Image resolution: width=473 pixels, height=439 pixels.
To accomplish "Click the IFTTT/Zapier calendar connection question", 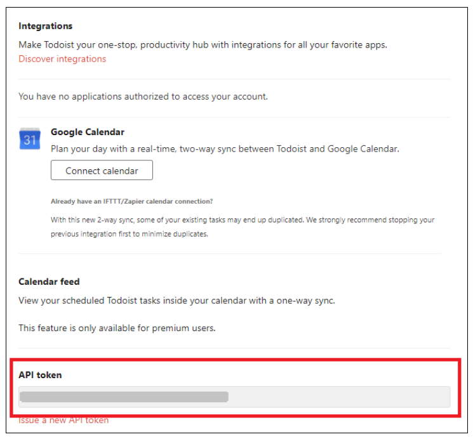I will pos(131,201).
